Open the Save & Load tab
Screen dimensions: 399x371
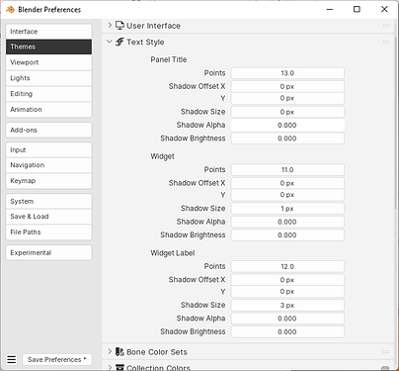48,217
